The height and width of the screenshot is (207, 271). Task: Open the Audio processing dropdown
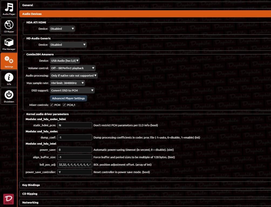(74, 75)
